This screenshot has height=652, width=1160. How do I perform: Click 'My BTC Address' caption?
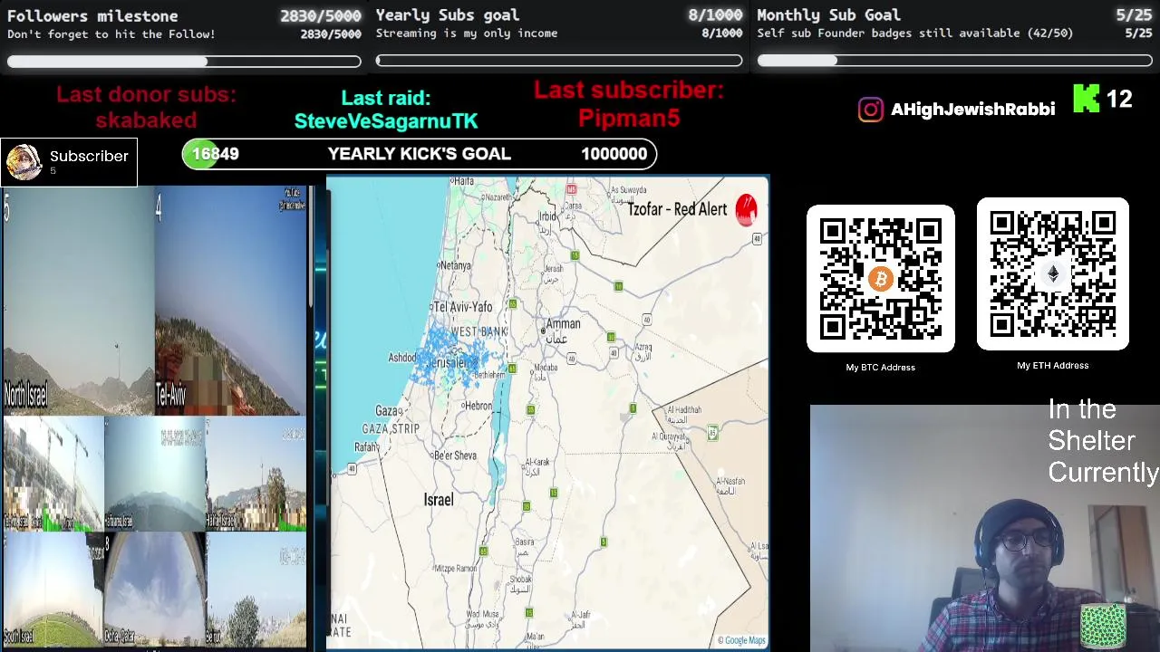(x=881, y=367)
